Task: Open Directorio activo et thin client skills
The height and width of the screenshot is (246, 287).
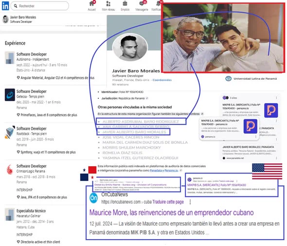Action: 38,242
